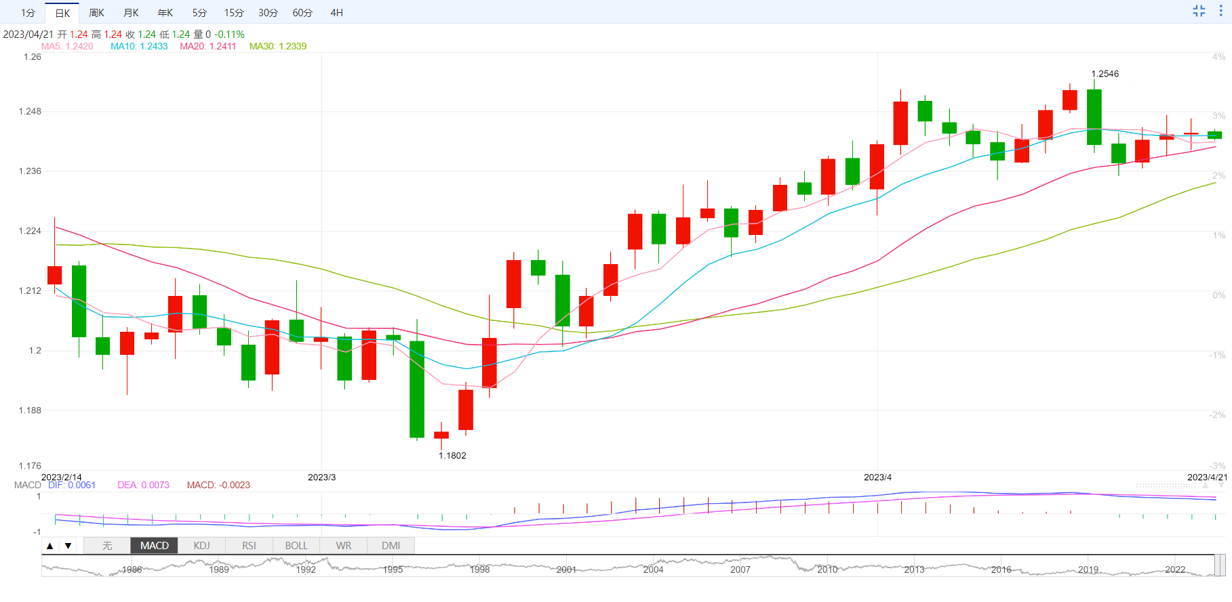Show the BOLL indicator

tap(296, 546)
